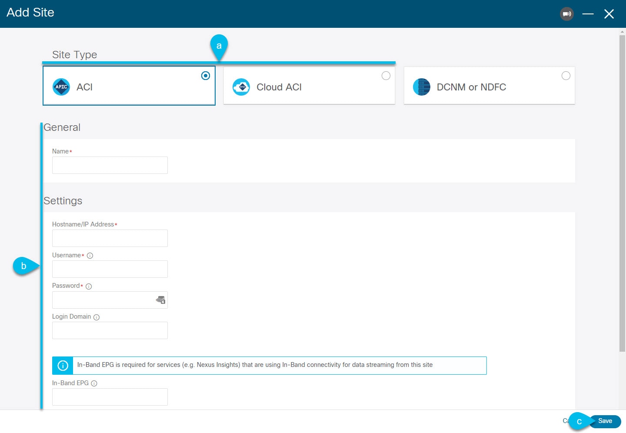626x433 pixels.
Task: Click the 'ACI' card label text
Action: [84, 87]
